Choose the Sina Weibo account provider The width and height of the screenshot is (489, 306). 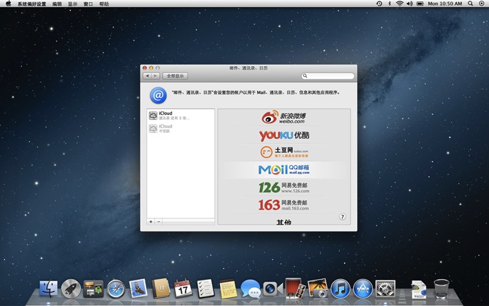[283, 117]
